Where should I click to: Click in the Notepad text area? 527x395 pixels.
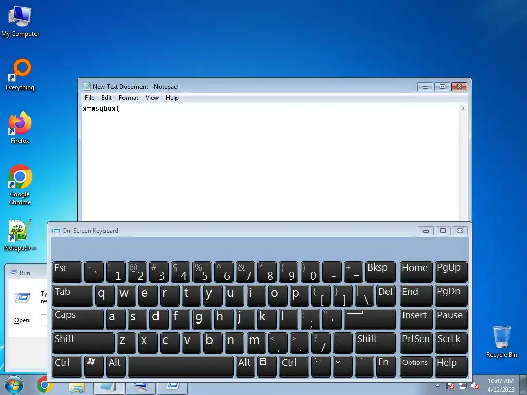[x=271, y=163]
